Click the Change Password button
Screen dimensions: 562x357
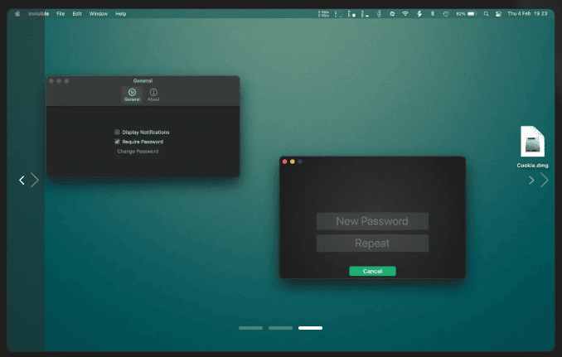click(x=138, y=151)
